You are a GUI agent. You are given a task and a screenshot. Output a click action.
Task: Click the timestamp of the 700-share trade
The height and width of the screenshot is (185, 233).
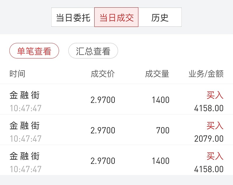tap(26, 139)
